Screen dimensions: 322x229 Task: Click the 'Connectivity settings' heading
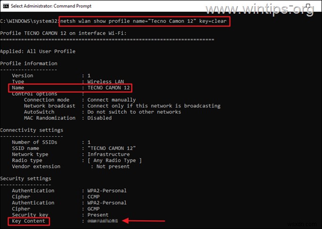point(32,130)
